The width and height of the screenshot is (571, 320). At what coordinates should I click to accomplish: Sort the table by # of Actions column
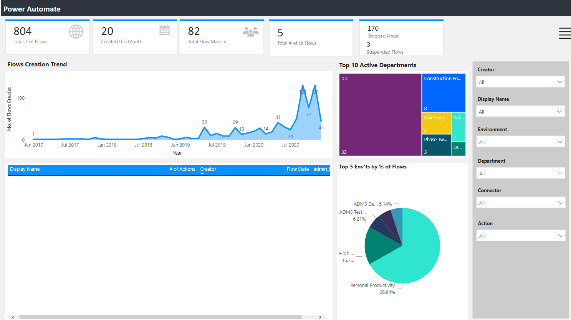point(182,169)
